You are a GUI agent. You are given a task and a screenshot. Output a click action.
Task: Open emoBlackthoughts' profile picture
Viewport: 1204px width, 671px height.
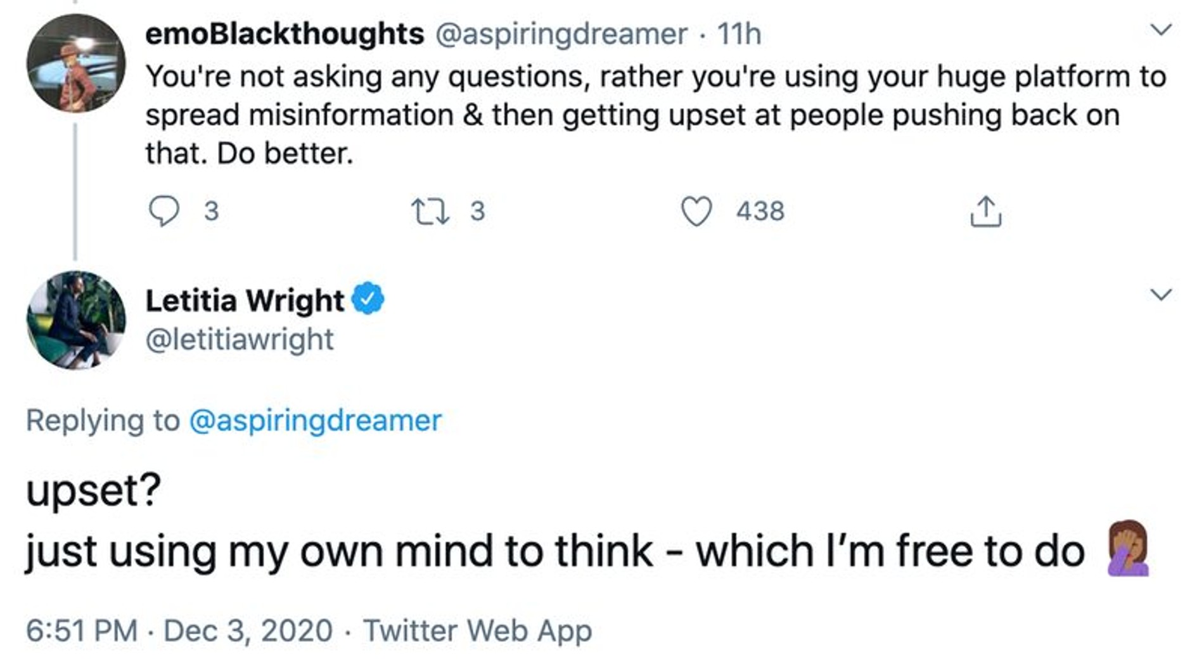[x=76, y=63]
